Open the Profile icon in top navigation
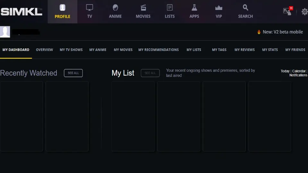Viewport: 308px width, 173px height. click(x=63, y=8)
